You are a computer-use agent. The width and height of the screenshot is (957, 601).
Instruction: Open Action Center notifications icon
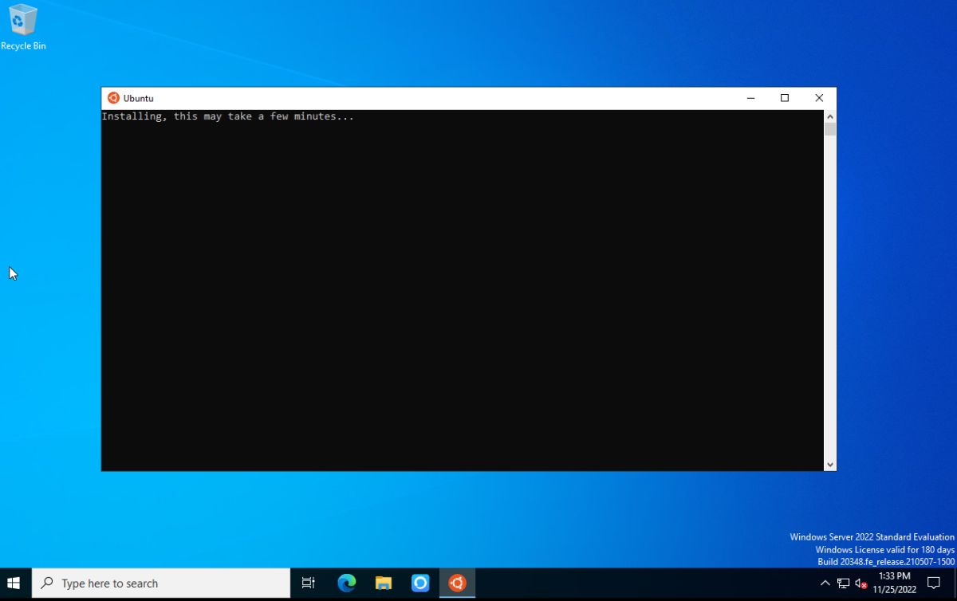tap(935, 583)
